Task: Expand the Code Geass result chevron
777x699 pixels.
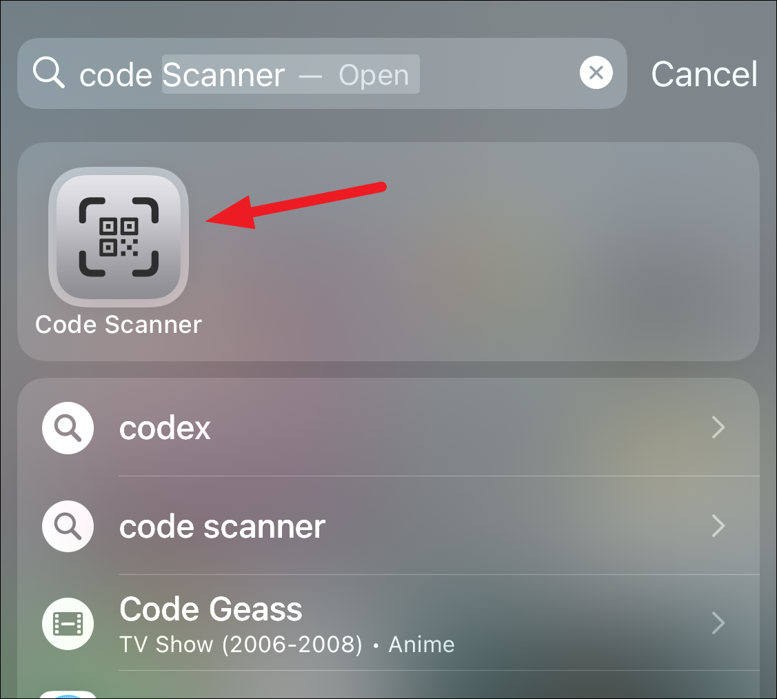Action: click(x=718, y=623)
